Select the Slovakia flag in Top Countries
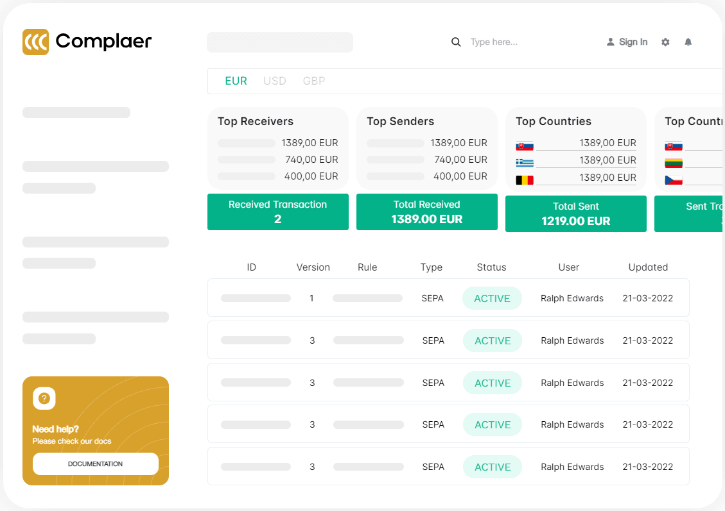 coord(525,146)
